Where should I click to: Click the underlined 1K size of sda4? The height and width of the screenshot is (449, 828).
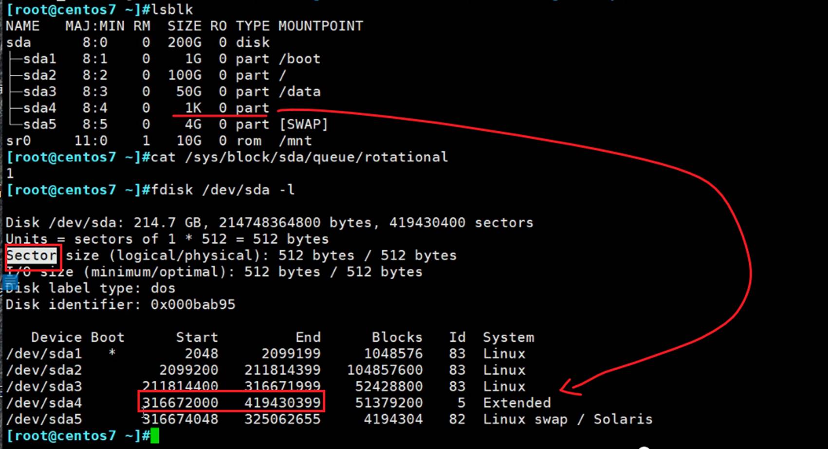point(193,108)
